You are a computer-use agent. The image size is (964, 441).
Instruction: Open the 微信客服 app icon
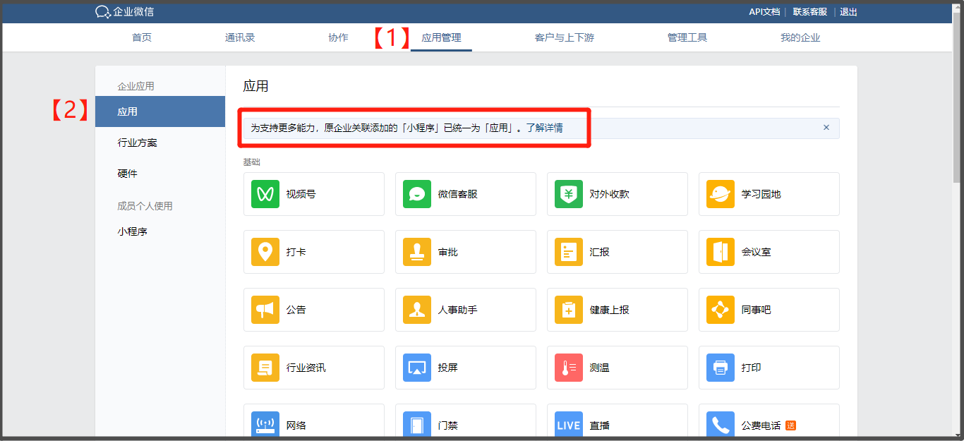[x=417, y=194]
